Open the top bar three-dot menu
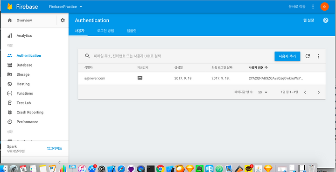This screenshot has height=172, width=336. [313, 7]
